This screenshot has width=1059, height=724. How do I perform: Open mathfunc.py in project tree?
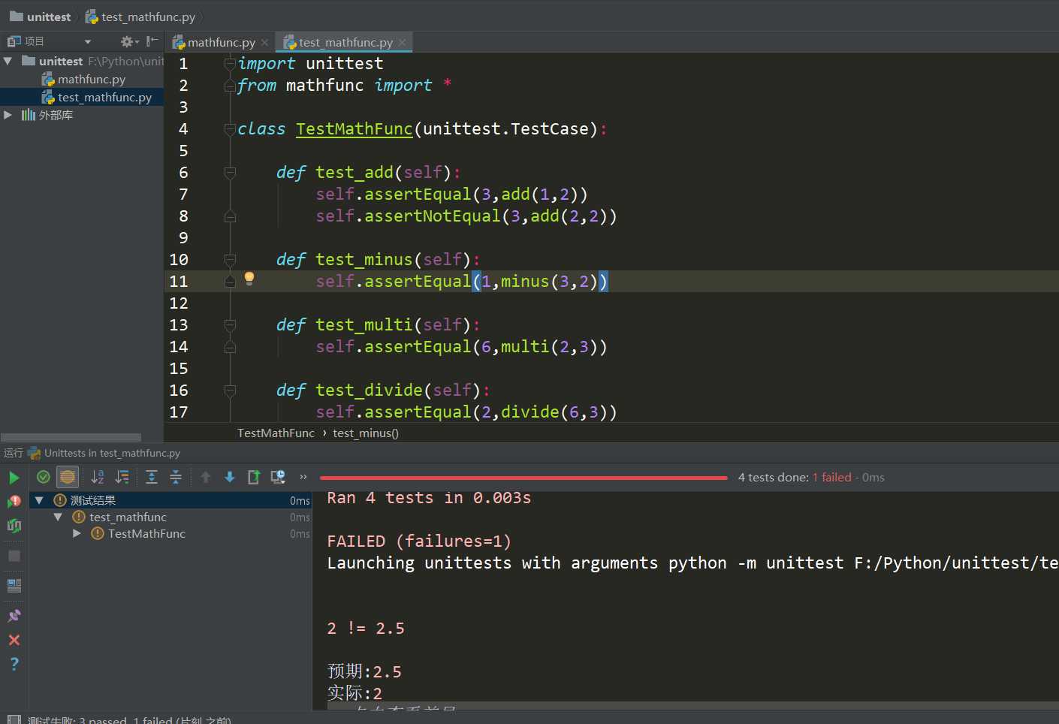click(x=91, y=79)
